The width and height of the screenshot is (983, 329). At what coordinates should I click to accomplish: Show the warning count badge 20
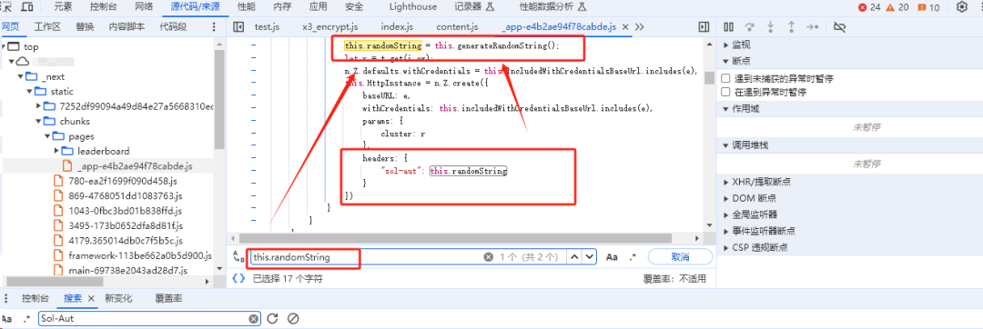[897, 7]
